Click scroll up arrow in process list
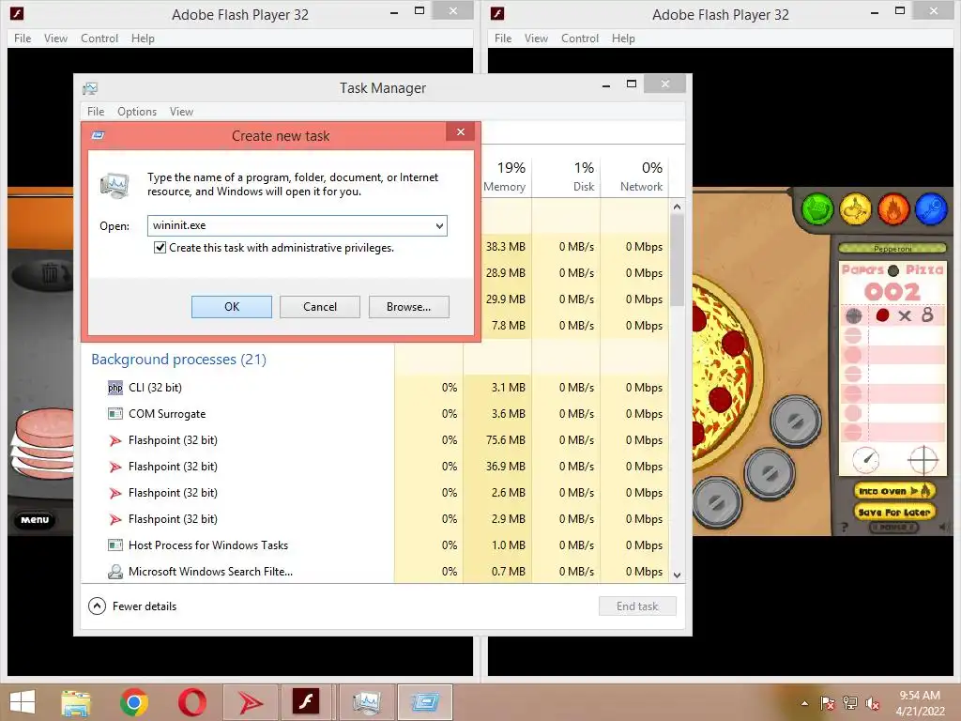Viewport: 961px width, 721px height. coord(678,207)
